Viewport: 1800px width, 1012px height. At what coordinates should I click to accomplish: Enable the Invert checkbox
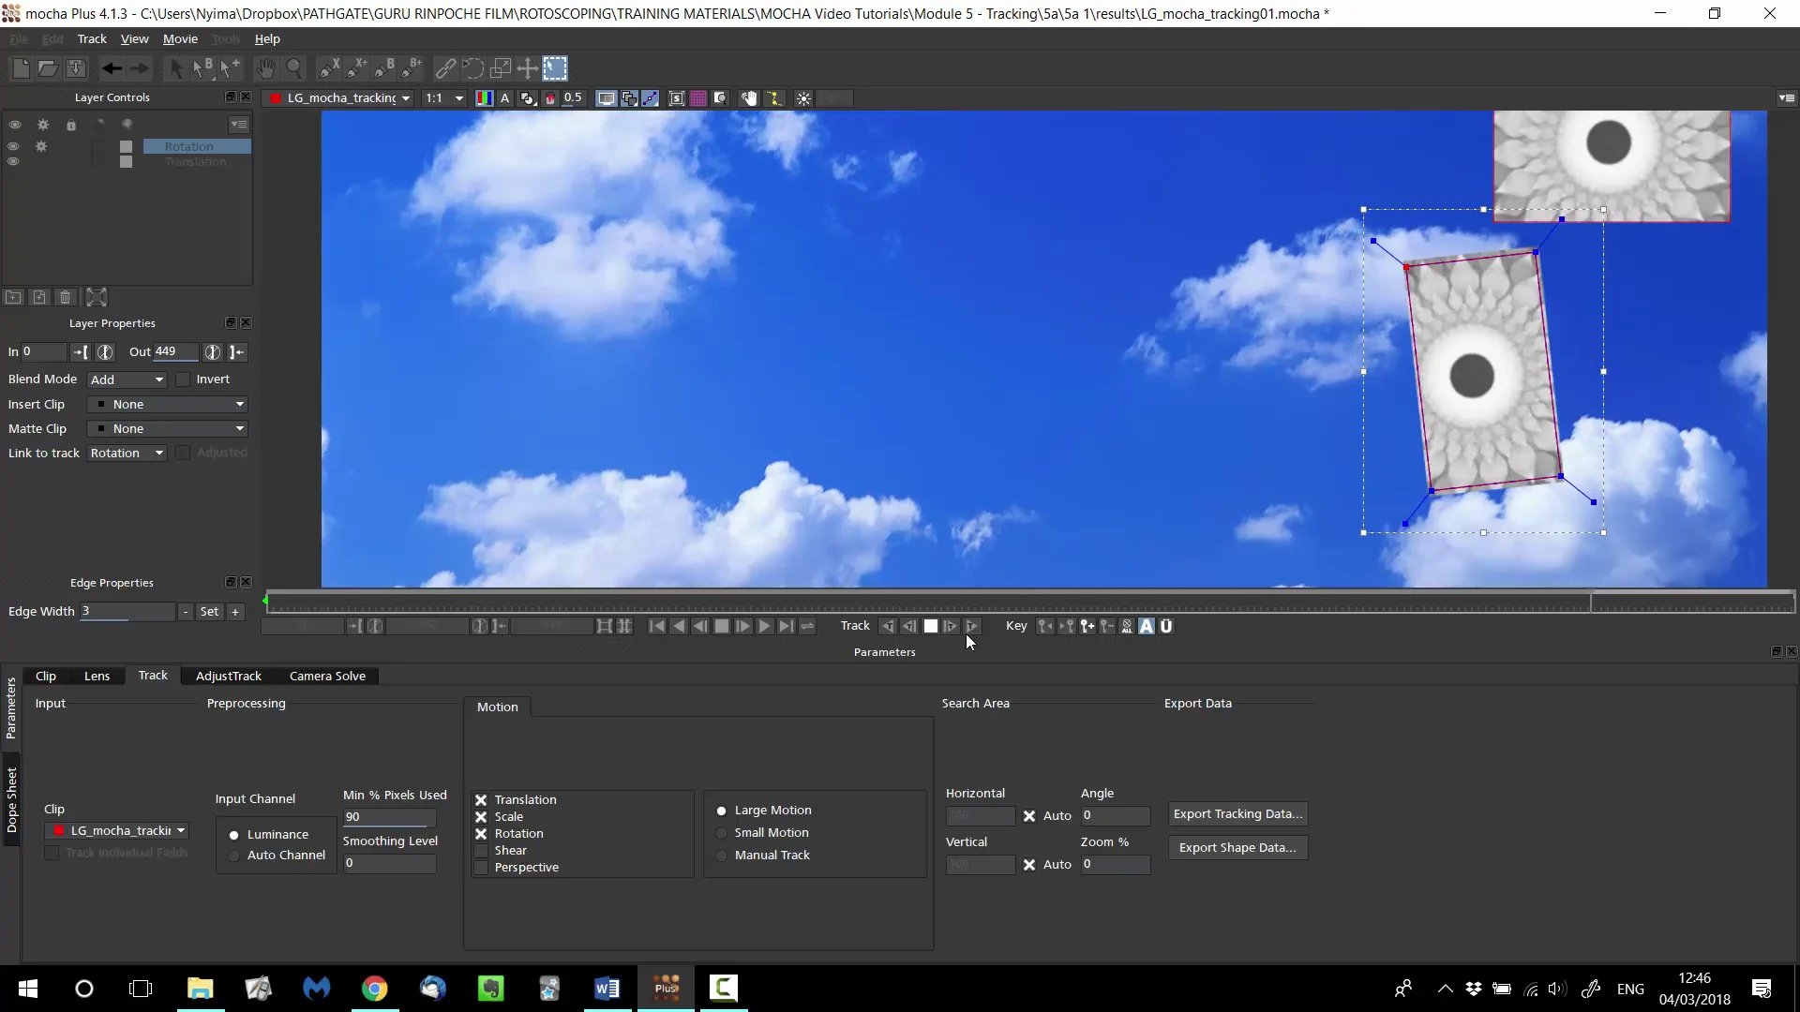(x=183, y=379)
